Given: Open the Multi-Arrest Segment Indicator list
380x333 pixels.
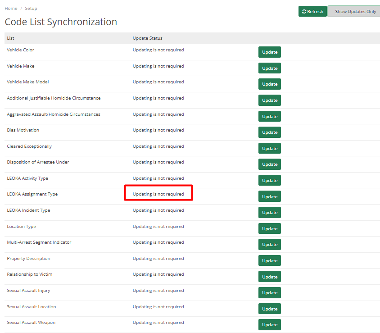Looking at the screenshot, I should pos(39,242).
